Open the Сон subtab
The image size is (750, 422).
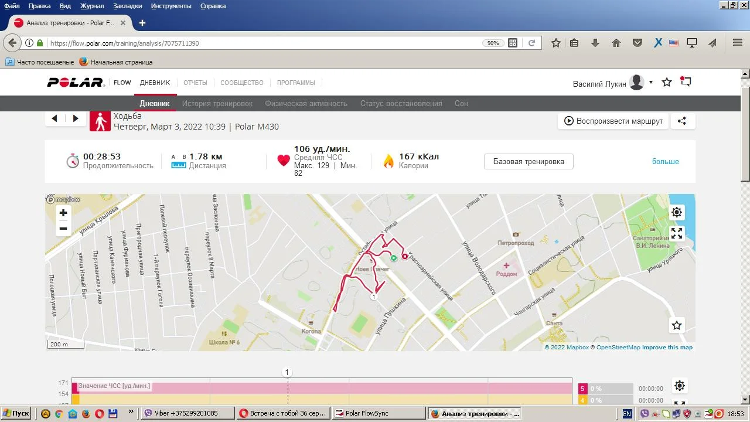coord(461,104)
